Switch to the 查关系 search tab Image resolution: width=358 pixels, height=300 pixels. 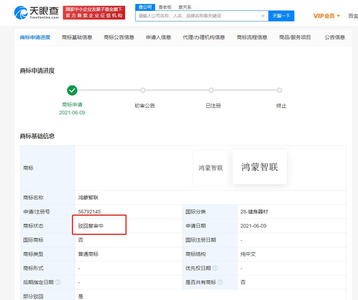185,7
